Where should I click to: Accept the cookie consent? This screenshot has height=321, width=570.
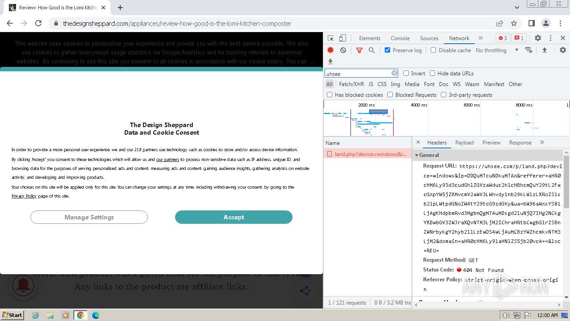click(234, 217)
